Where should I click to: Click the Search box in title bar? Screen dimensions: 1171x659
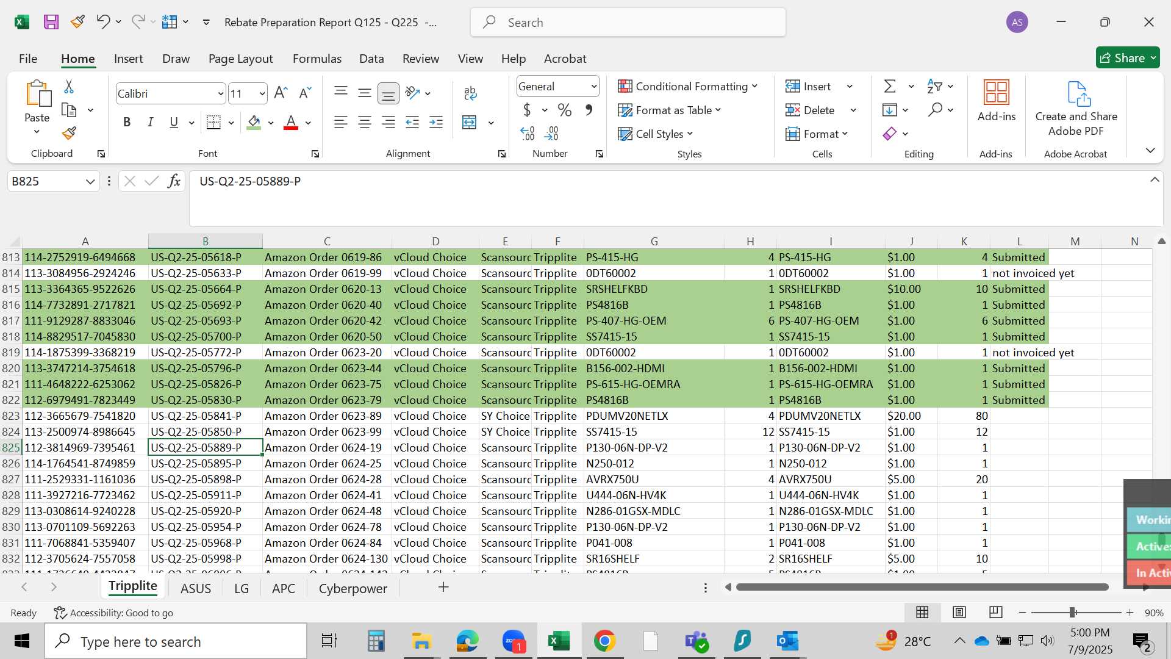click(628, 23)
